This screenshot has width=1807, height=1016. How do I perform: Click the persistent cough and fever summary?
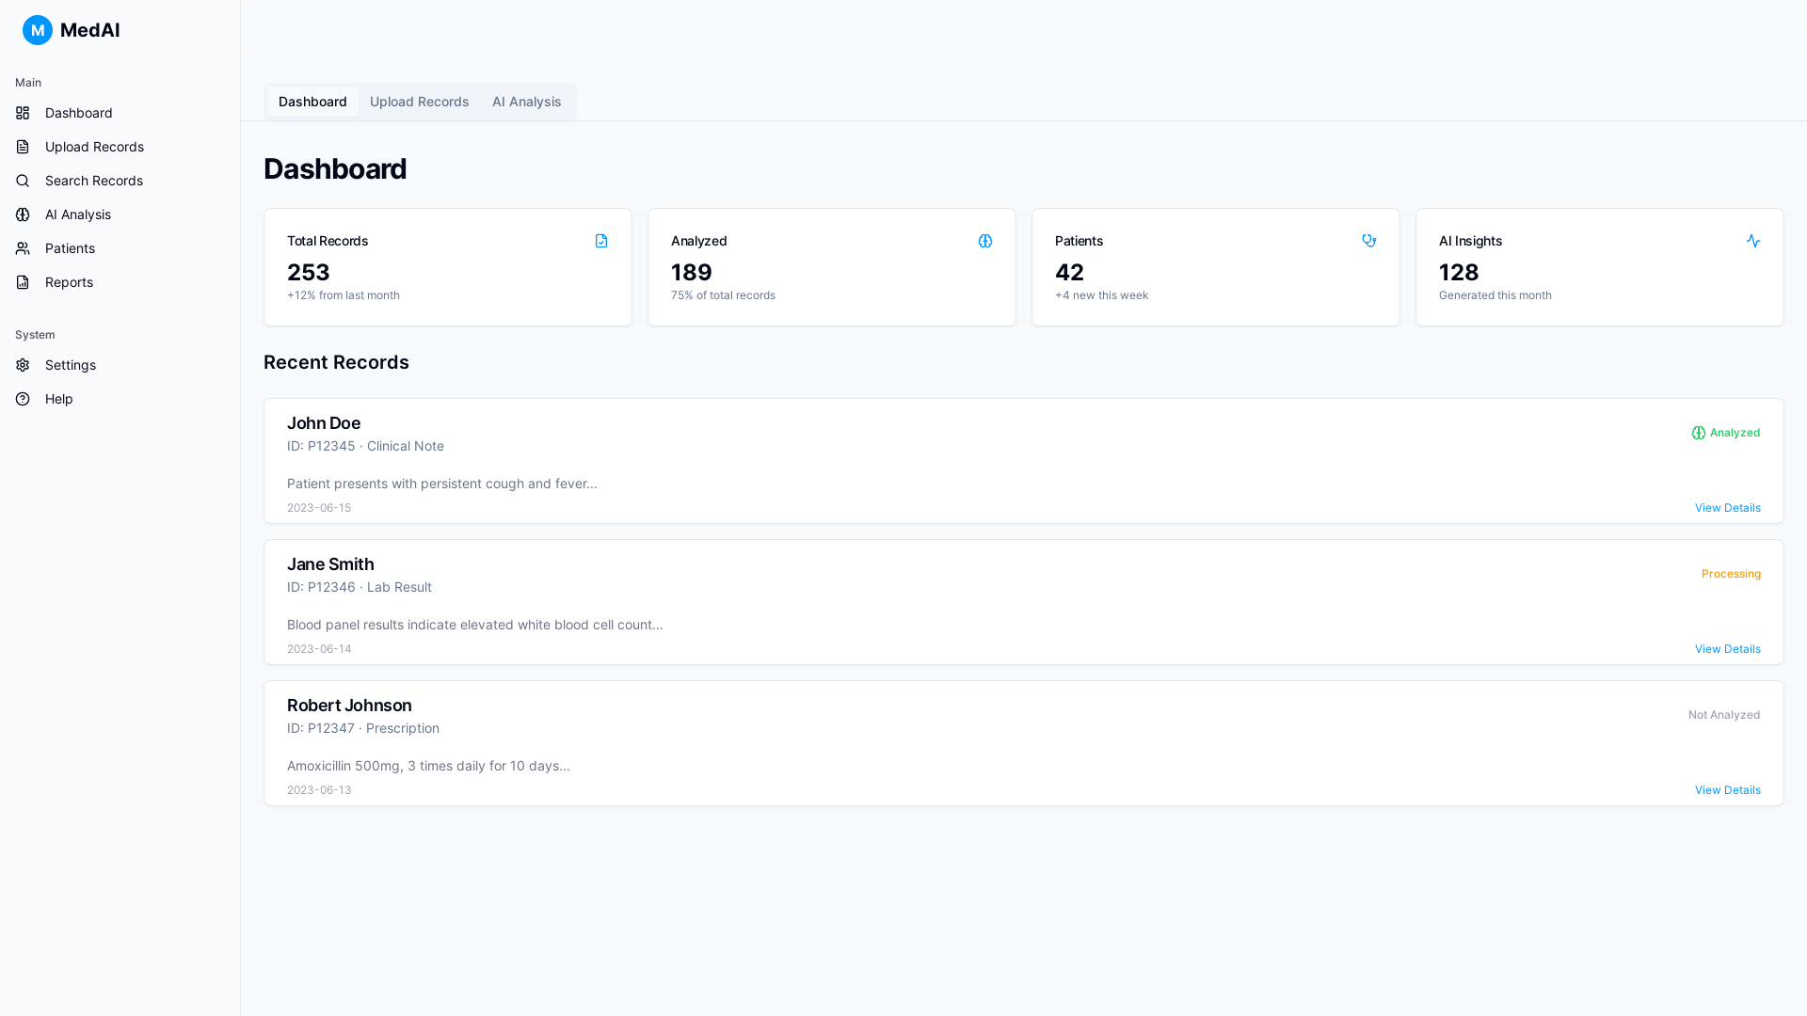(x=442, y=484)
